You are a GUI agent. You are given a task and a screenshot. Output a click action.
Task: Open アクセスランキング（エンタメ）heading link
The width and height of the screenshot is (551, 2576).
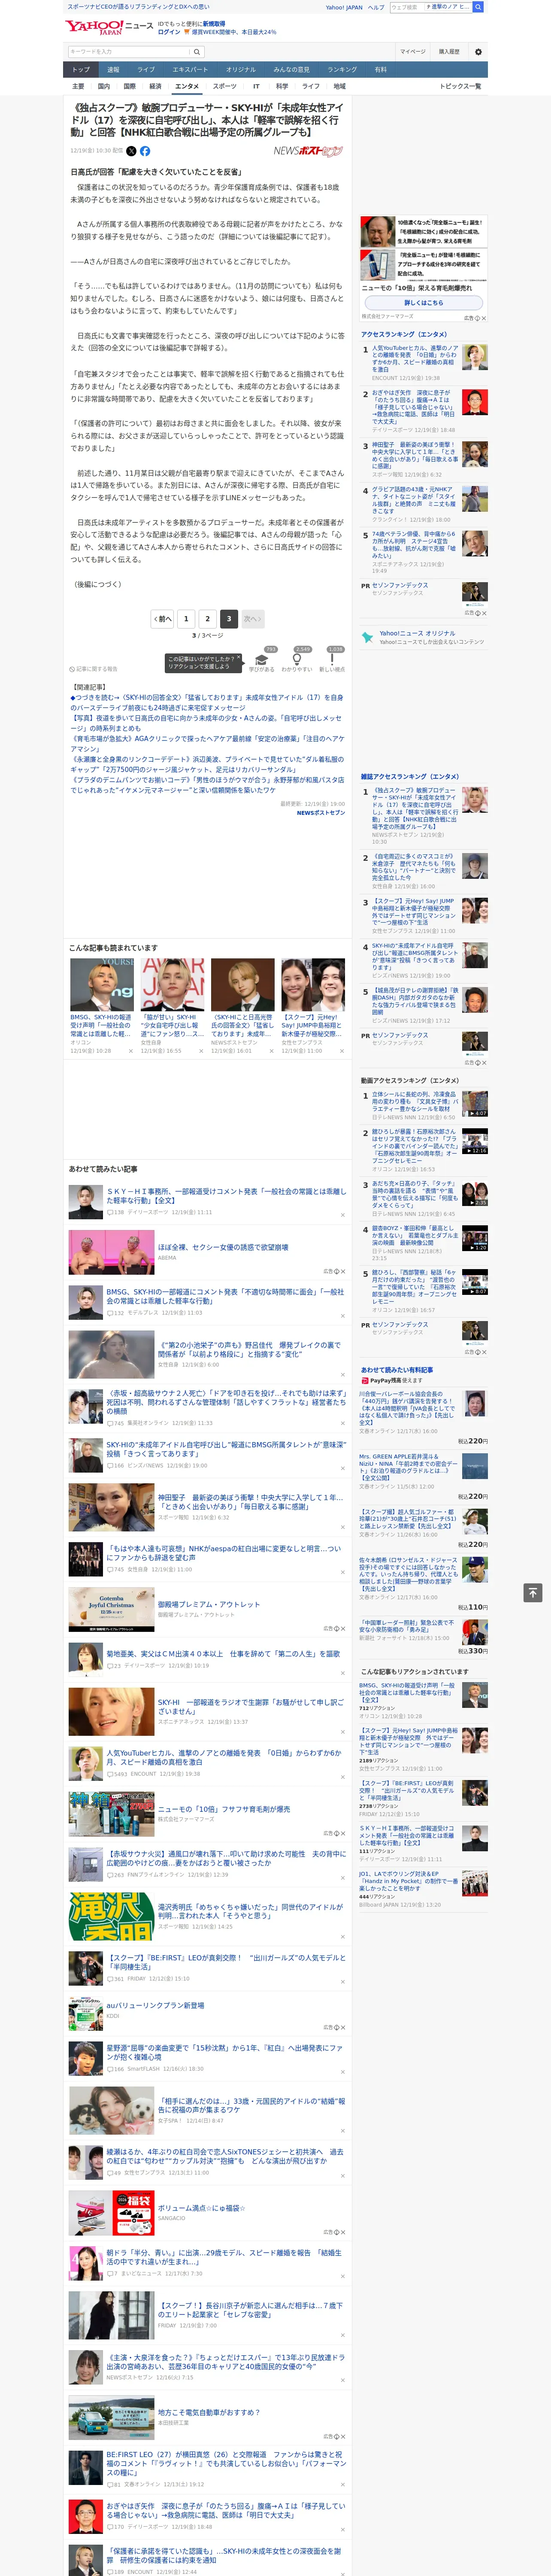click(x=404, y=334)
